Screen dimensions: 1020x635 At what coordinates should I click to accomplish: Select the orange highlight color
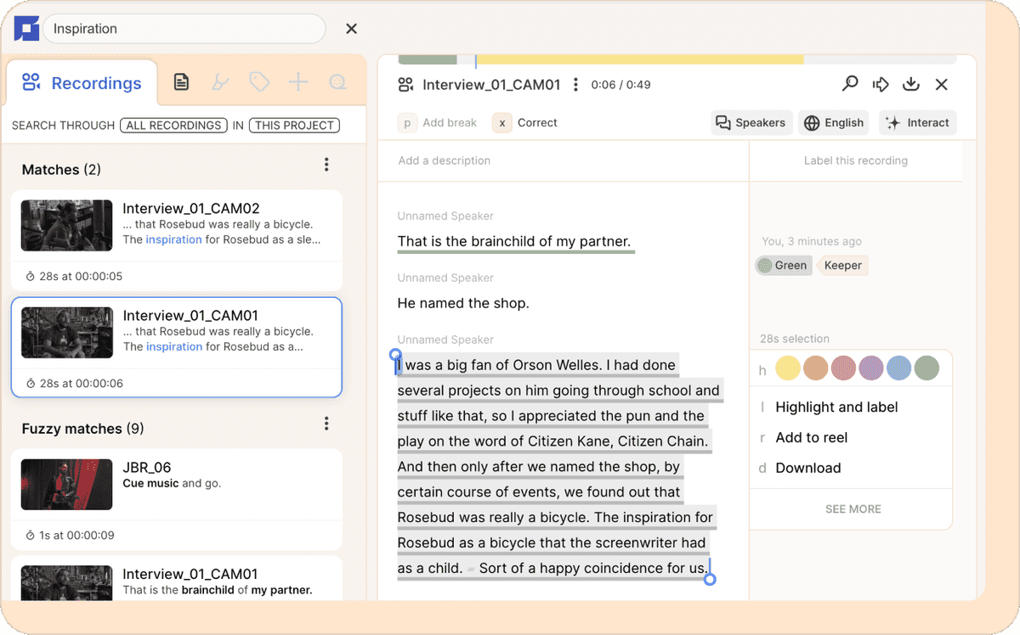tap(816, 368)
